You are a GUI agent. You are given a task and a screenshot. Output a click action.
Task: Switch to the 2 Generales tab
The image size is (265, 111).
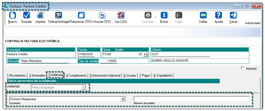point(37,75)
